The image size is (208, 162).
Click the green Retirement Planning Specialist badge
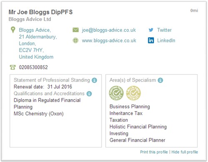tap(116, 93)
